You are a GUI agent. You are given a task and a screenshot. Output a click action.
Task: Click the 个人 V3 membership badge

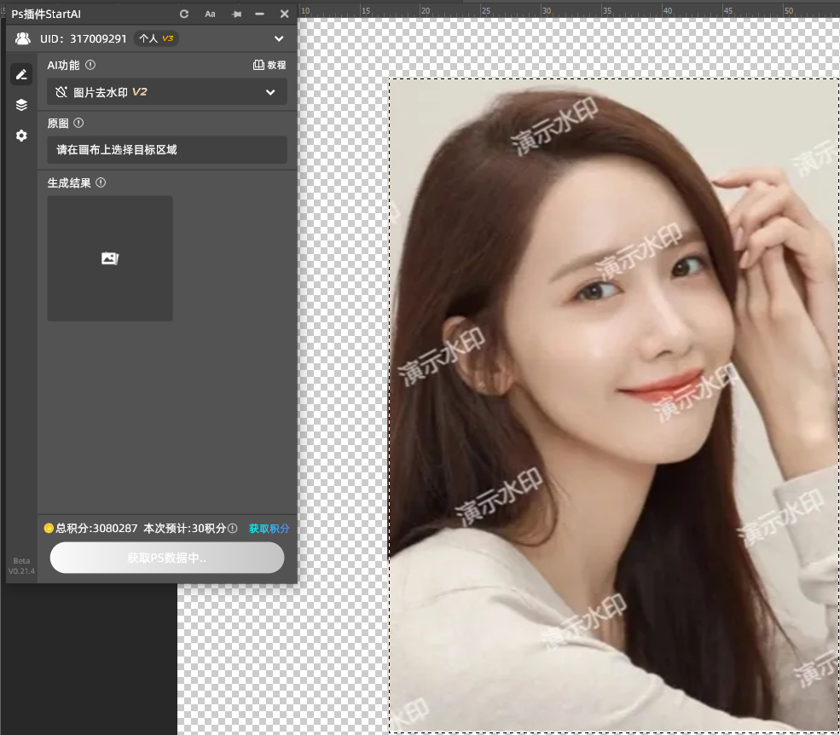pyautogui.click(x=156, y=38)
